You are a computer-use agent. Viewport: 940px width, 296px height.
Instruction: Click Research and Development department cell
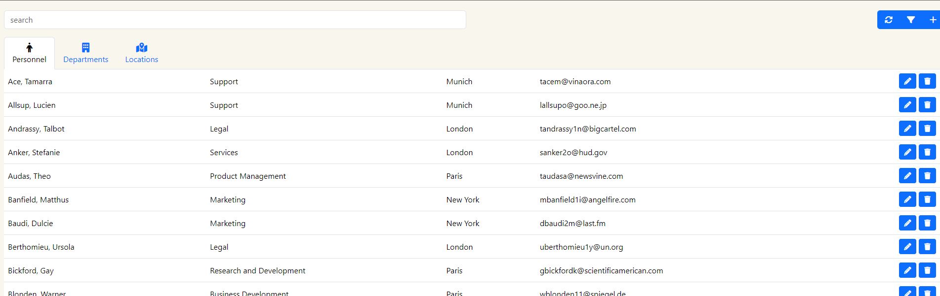(x=257, y=271)
